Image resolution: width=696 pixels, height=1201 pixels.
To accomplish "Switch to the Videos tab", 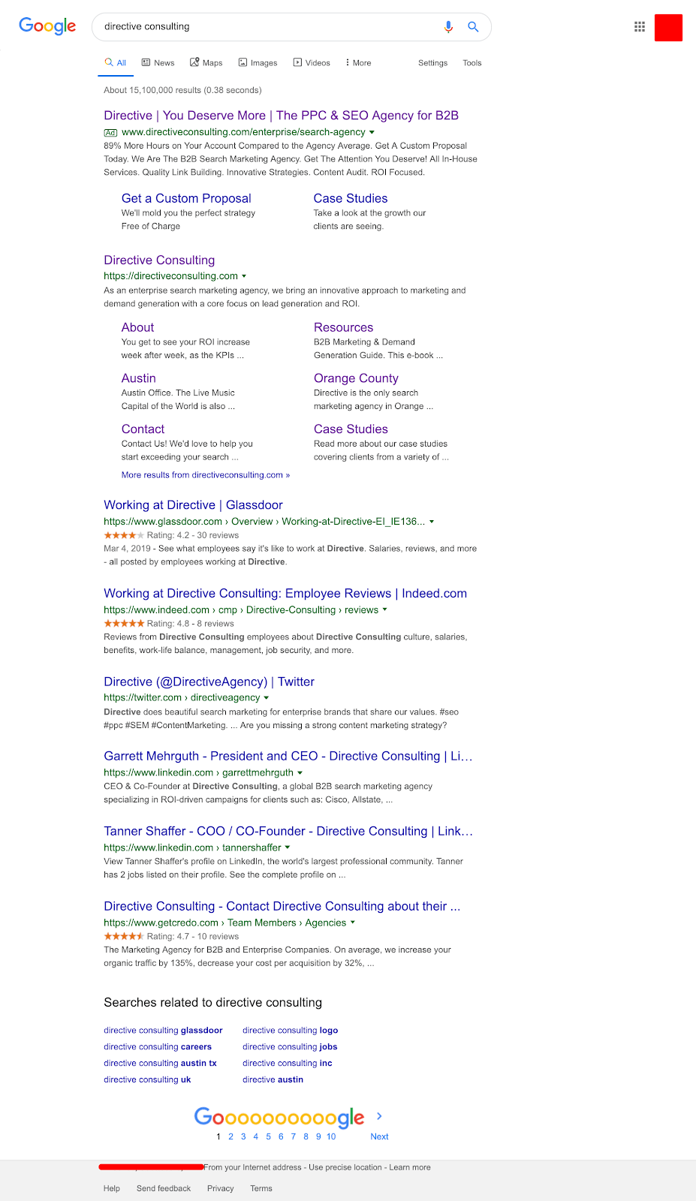I will point(312,63).
